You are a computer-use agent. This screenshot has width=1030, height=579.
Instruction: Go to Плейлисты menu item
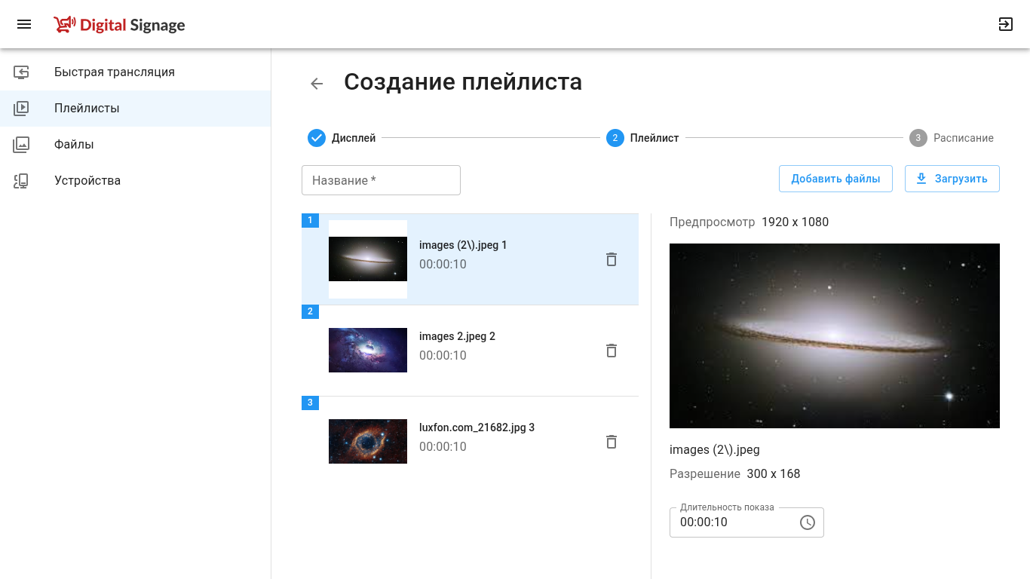coord(87,109)
